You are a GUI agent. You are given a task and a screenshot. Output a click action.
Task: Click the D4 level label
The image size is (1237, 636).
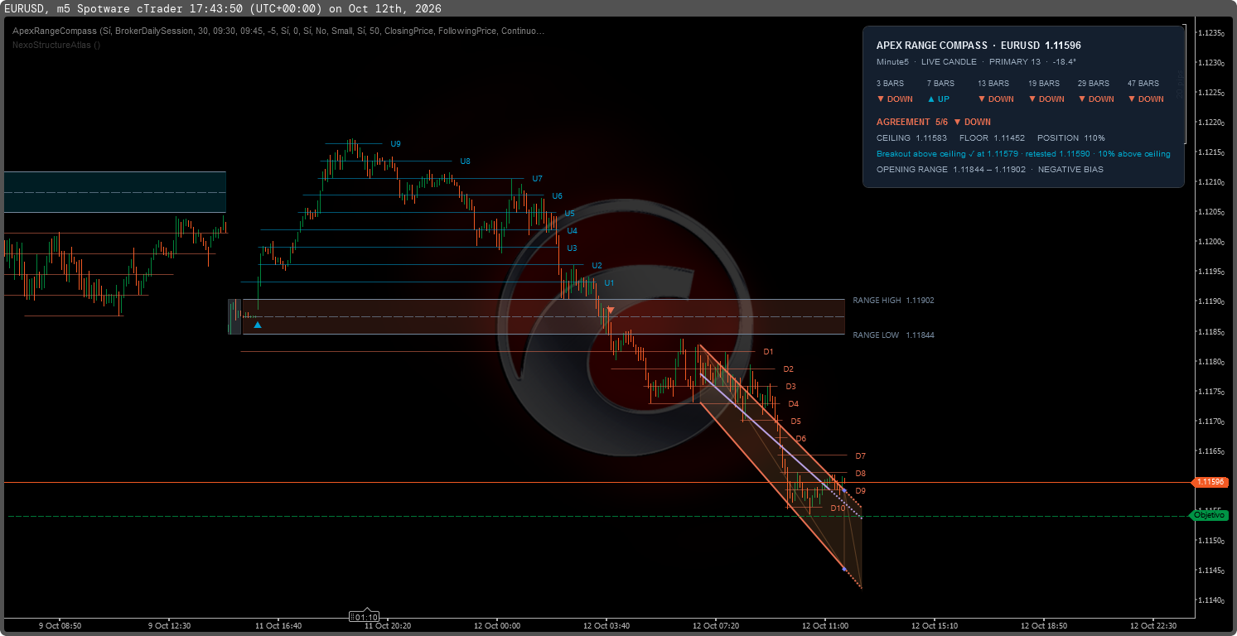coord(793,404)
